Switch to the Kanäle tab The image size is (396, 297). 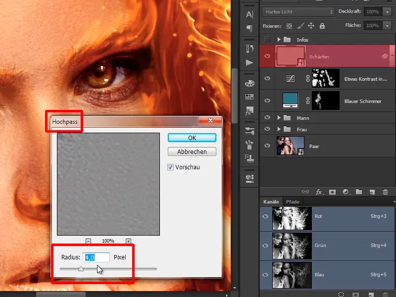(x=271, y=202)
